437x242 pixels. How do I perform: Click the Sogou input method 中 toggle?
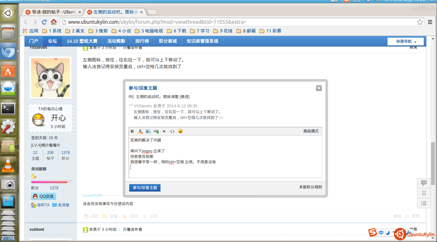coord(381,233)
